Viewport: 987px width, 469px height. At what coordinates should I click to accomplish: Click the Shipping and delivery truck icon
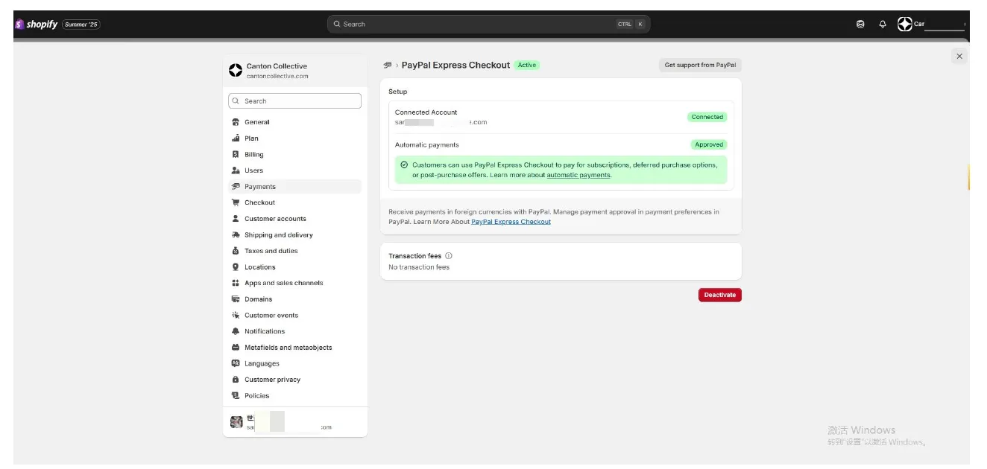click(x=236, y=234)
